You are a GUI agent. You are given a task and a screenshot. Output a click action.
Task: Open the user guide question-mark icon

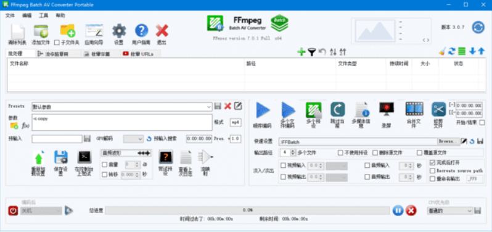point(142,31)
